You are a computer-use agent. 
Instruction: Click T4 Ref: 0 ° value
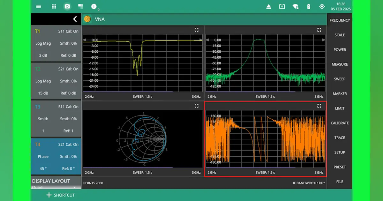click(x=68, y=168)
